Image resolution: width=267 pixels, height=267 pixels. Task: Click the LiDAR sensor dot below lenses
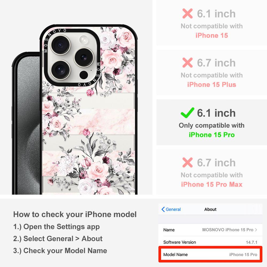click(84, 75)
